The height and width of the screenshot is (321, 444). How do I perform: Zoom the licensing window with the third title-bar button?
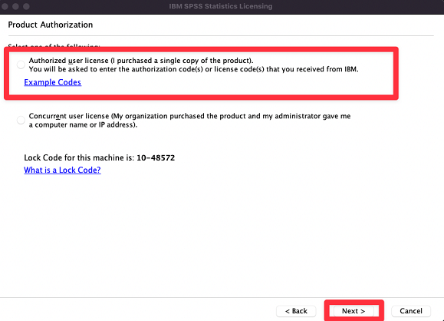pyautogui.click(x=26, y=6)
